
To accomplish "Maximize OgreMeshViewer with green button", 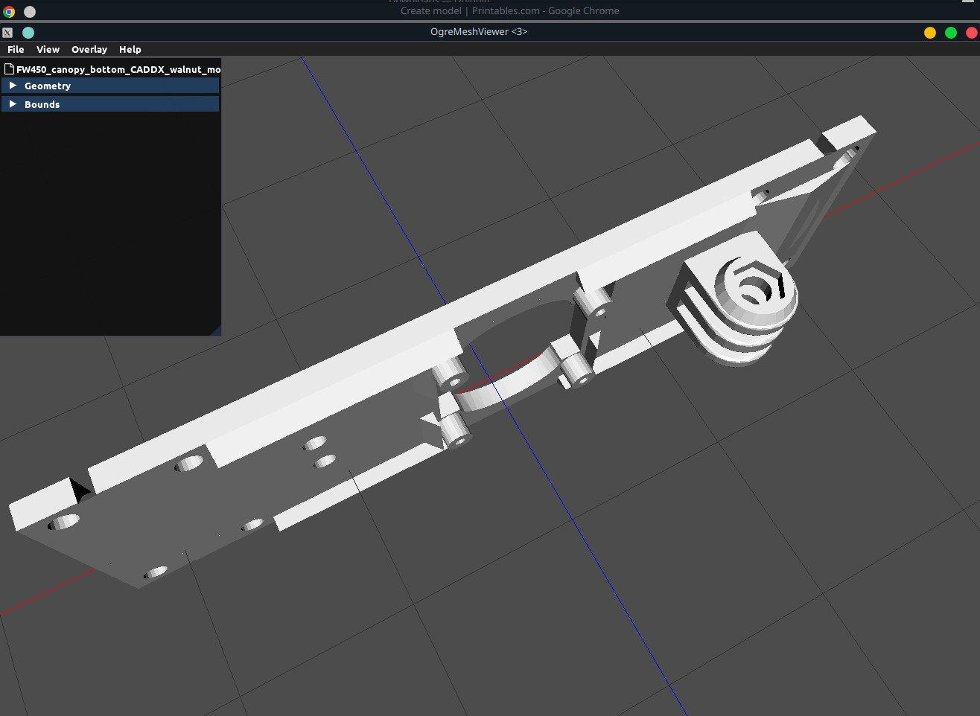I will 951,32.
